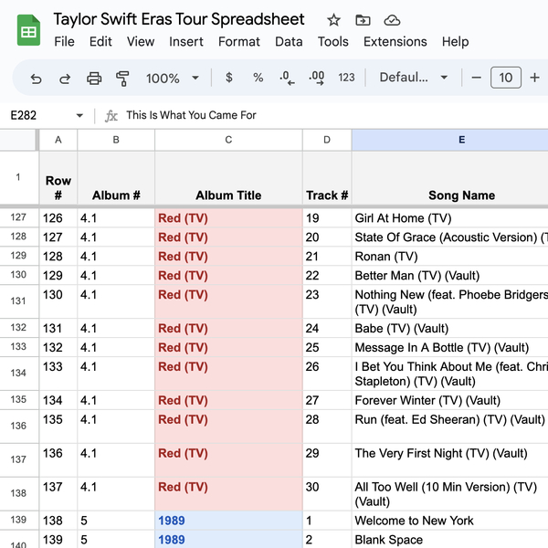The image size is (548, 548).
Task: Open the default font dropdown
Action: (x=413, y=78)
